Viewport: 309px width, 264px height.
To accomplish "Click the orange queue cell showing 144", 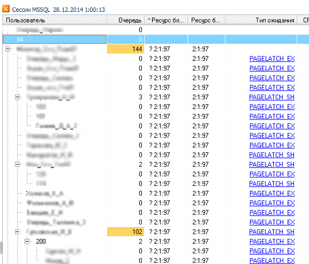I will pyautogui.click(x=126, y=49).
